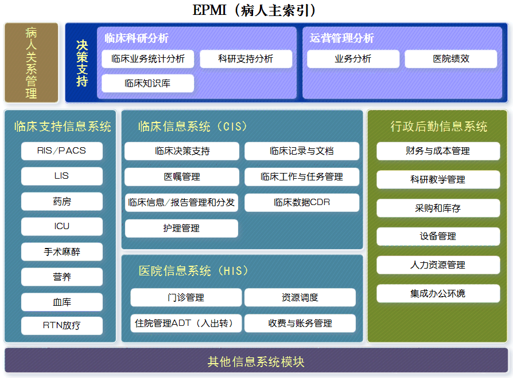Open 采购和库存 module
The height and width of the screenshot is (378, 513).
pos(438,208)
